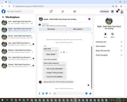Viewport: 127px width, 102px height.
Task: Open the $850 Marketplace listing link
Action: (54, 26)
